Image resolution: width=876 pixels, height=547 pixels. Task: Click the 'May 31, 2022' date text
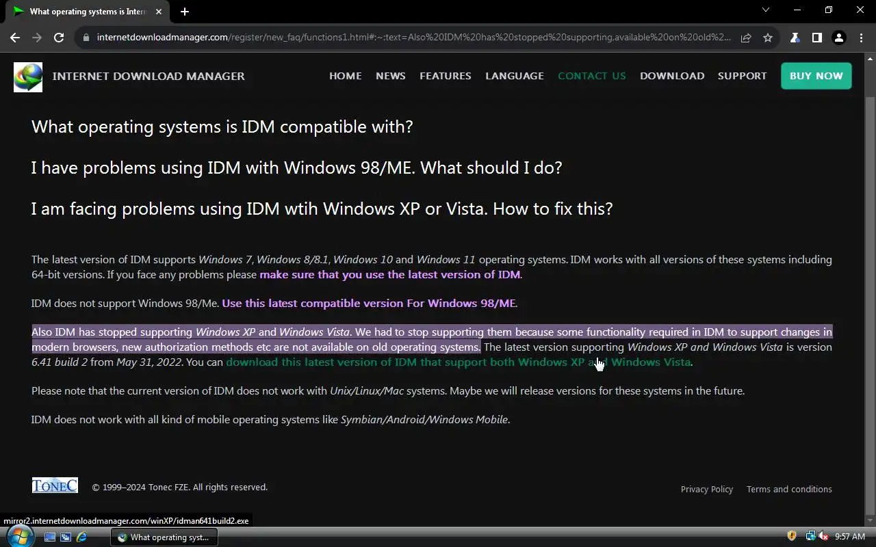coord(149,362)
